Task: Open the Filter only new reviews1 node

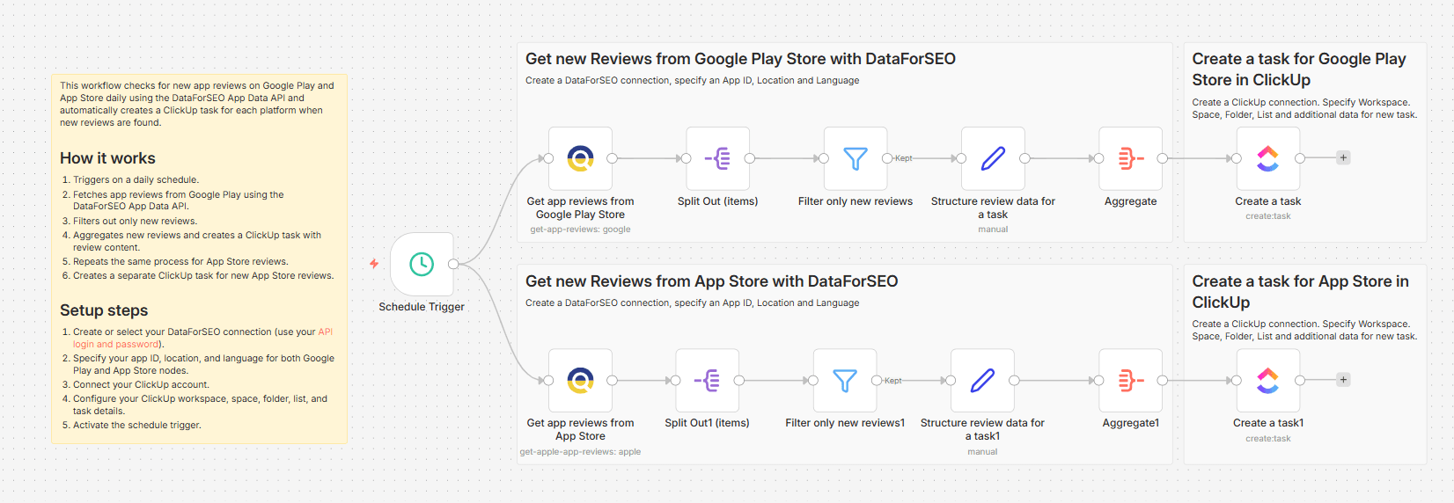Action: pyautogui.click(x=845, y=380)
